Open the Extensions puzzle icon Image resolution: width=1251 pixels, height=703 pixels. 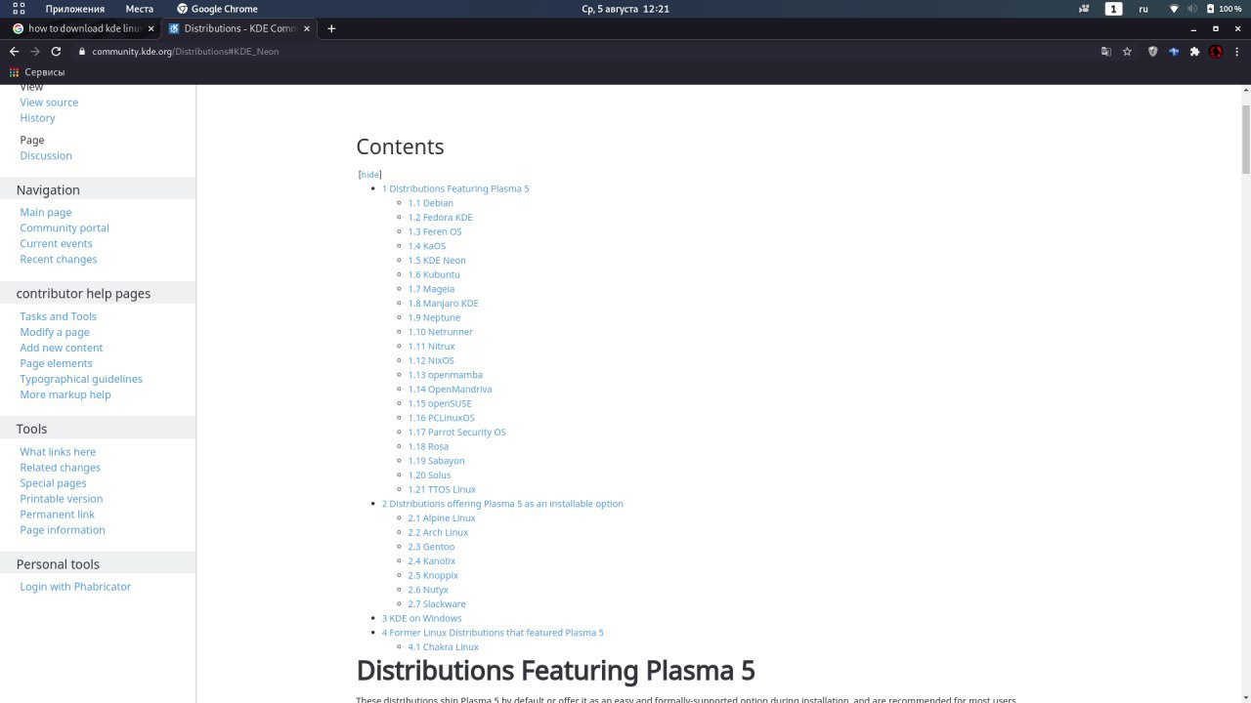pyautogui.click(x=1194, y=52)
